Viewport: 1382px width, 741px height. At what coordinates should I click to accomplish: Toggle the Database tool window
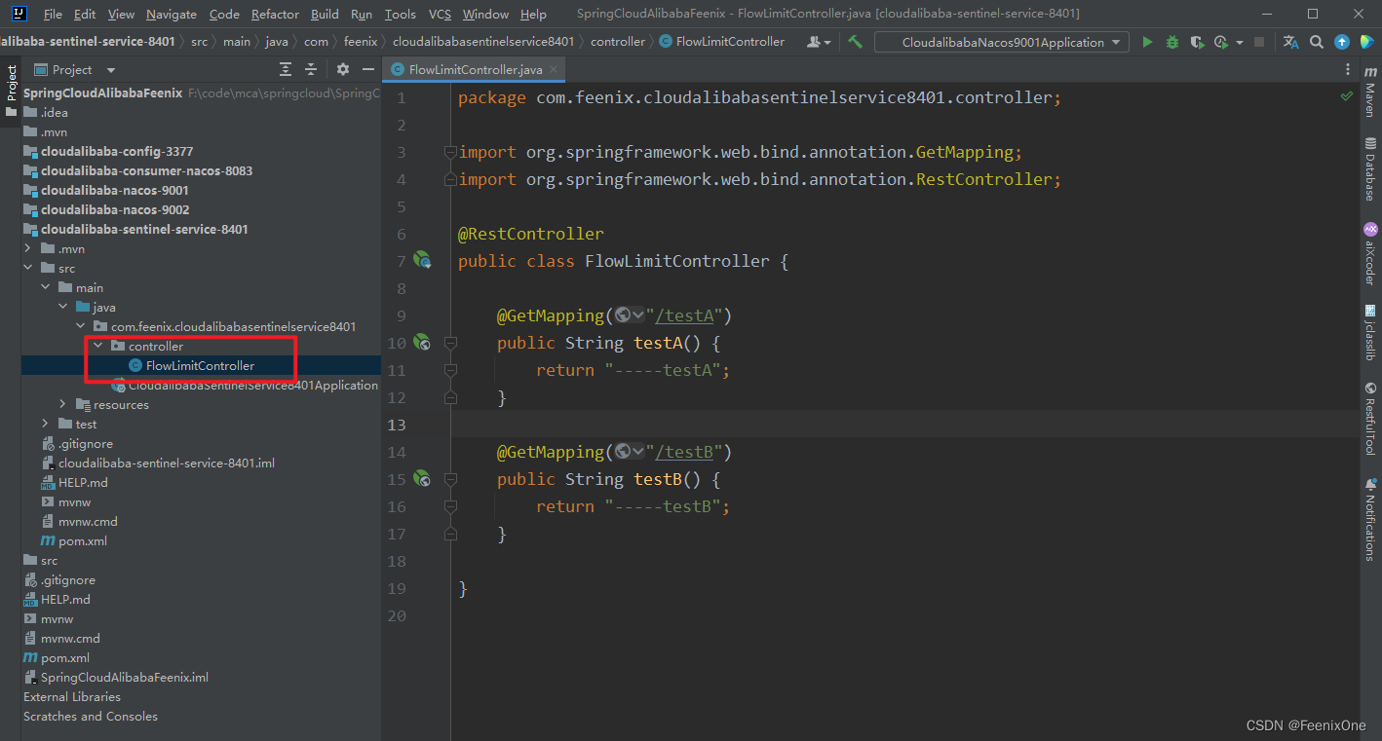(x=1370, y=169)
